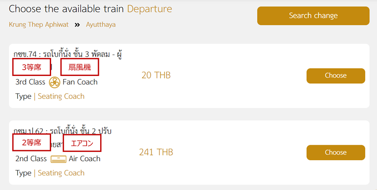Click the Ayutthaya destination link
The image size is (377, 190).
click(x=101, y=25)
